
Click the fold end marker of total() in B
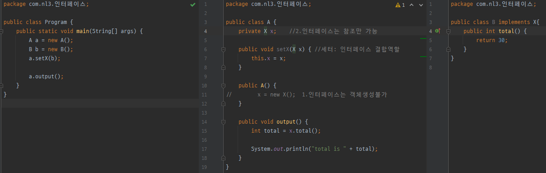pyautogui.click(x=448, y=49)
